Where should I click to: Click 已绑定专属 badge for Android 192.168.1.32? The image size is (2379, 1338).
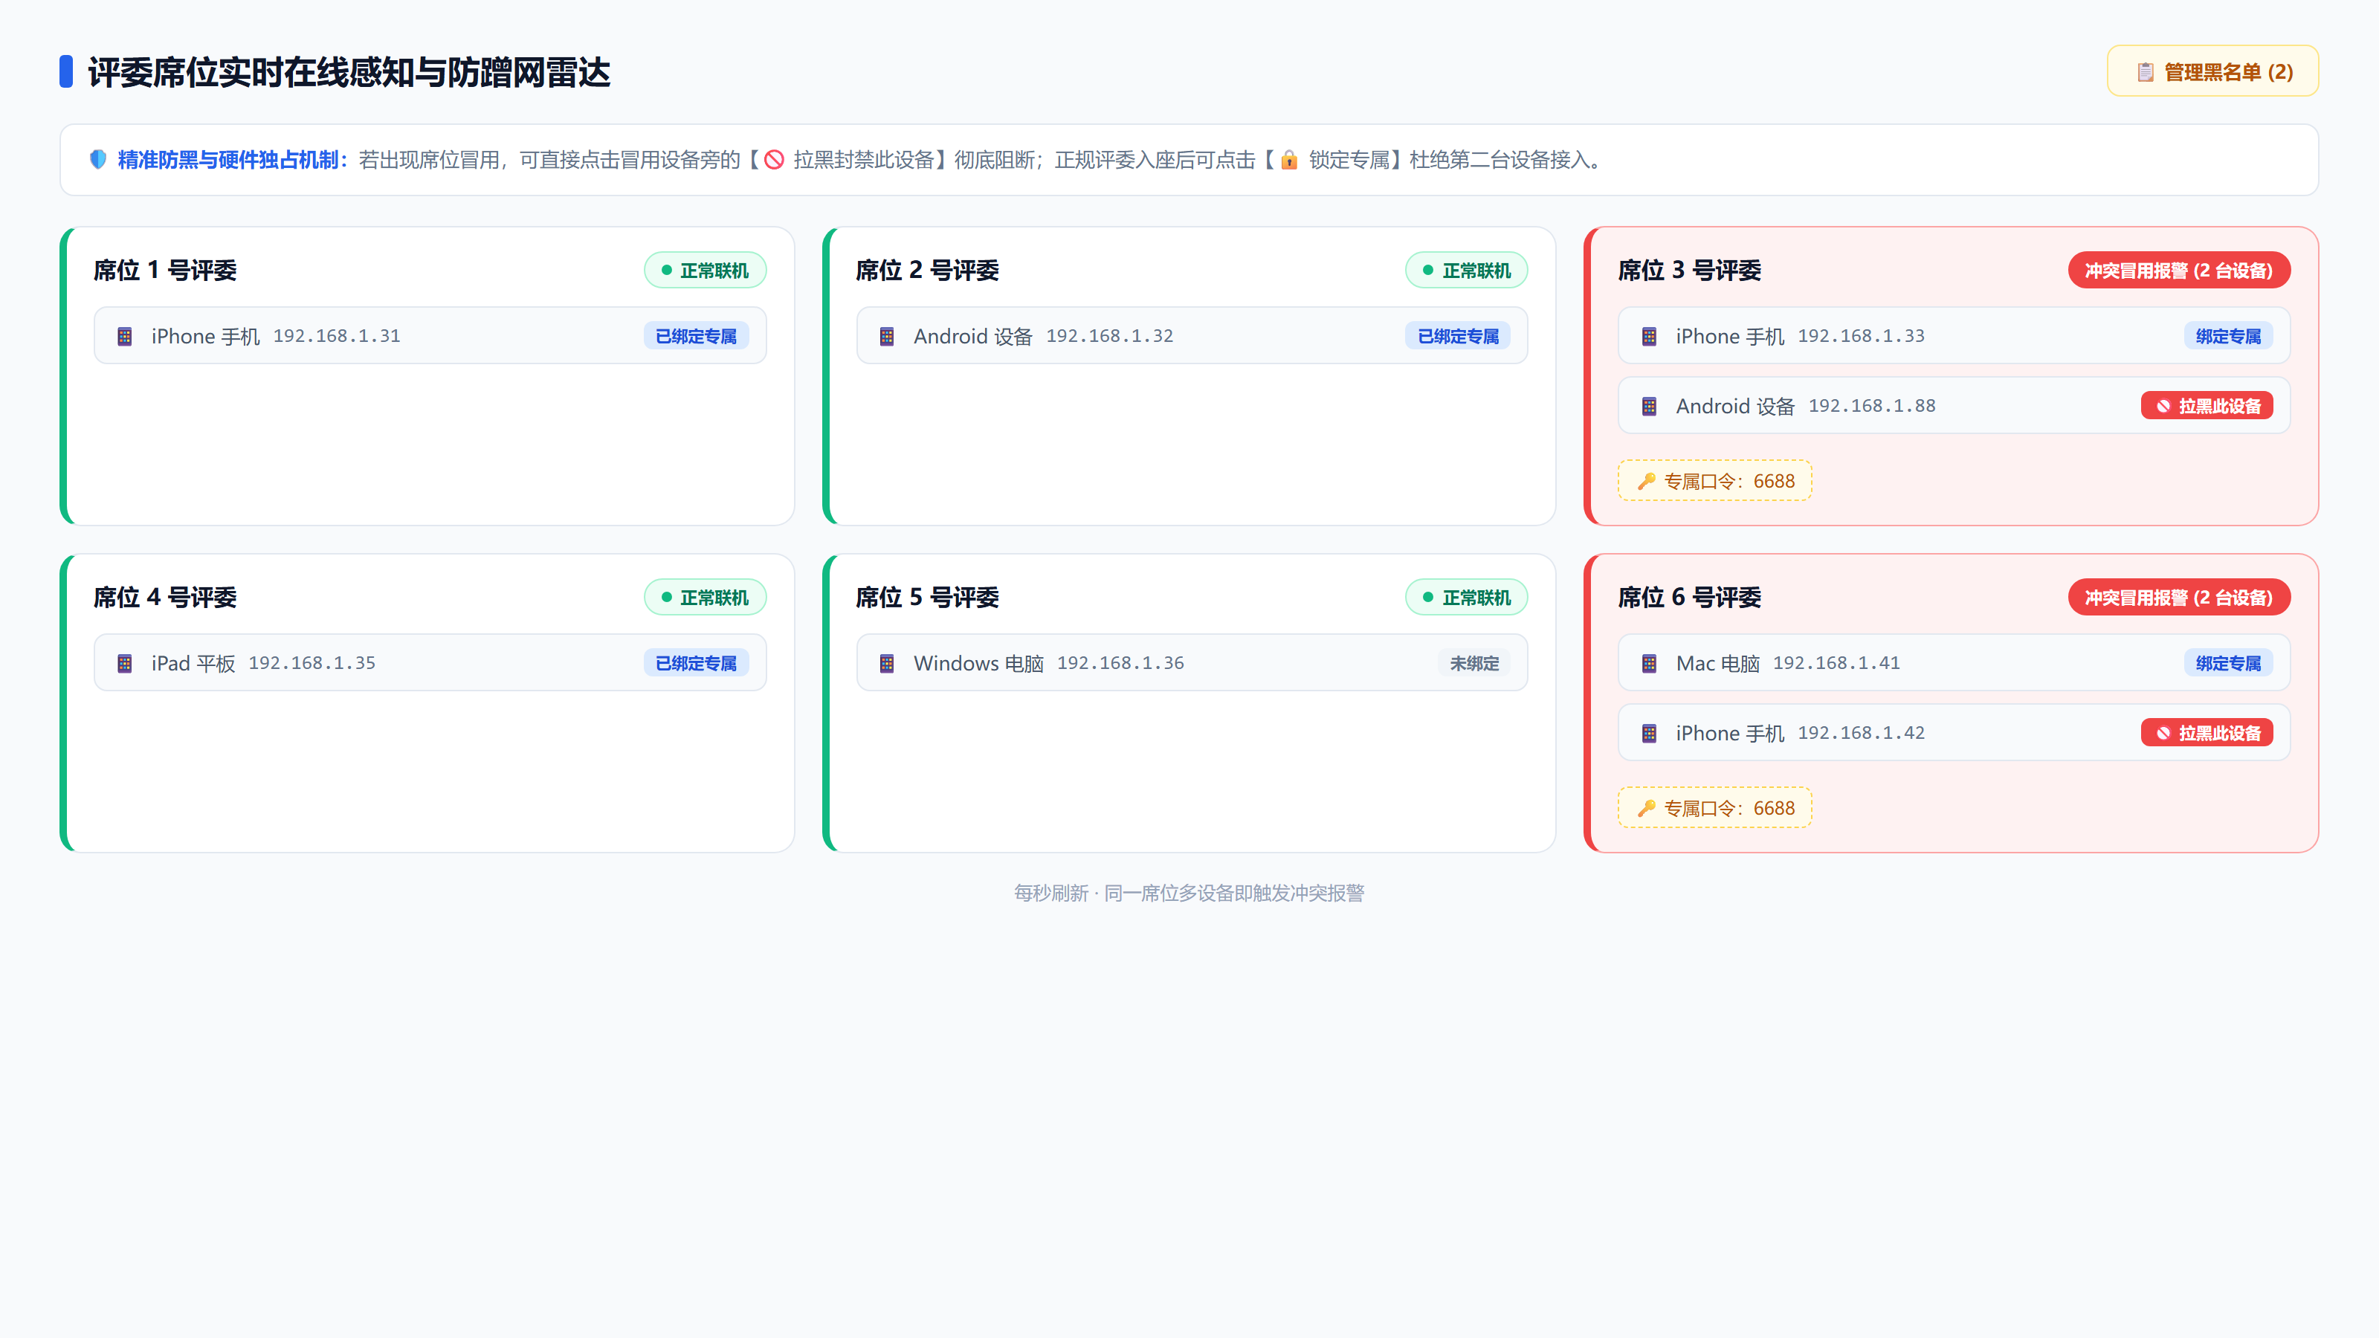[1457, 336]
